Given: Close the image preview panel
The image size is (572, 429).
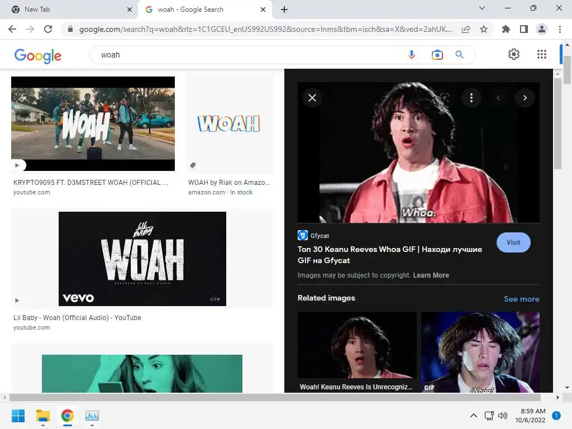Looking at the screenshot, I should pyautogui.click(x=312, y=98).
